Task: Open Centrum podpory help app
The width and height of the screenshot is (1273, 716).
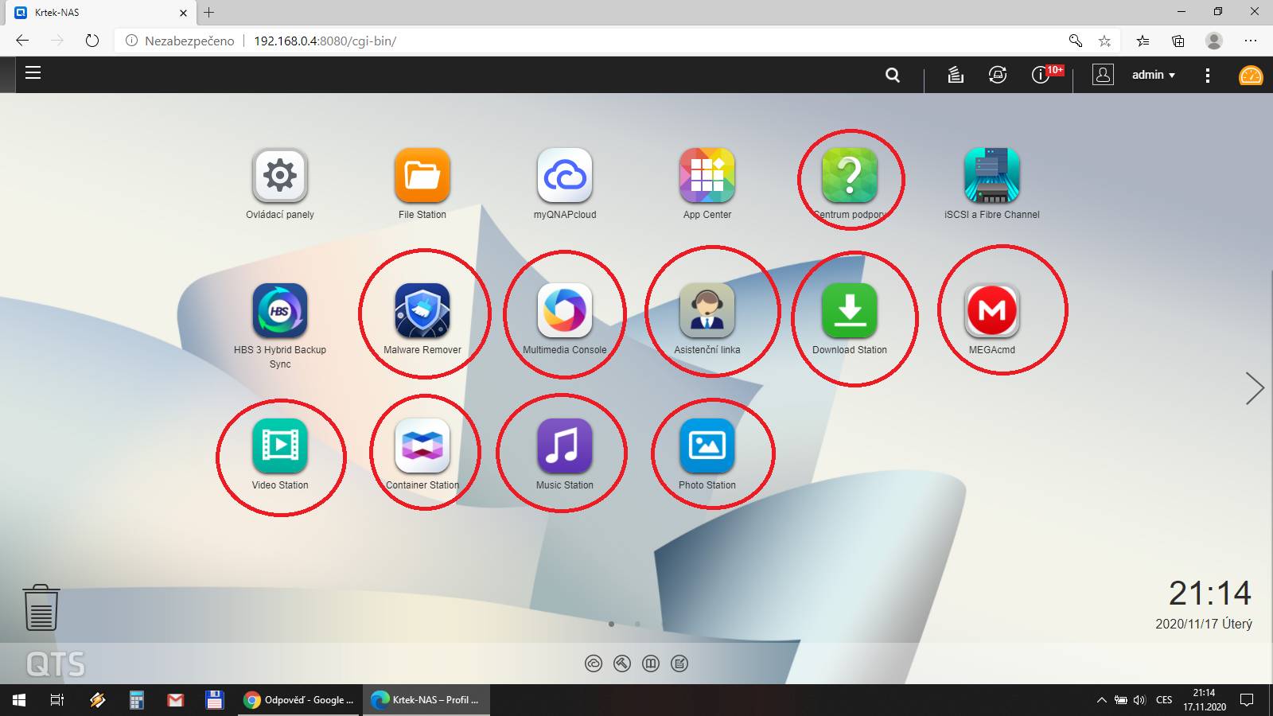Action: 850,175
